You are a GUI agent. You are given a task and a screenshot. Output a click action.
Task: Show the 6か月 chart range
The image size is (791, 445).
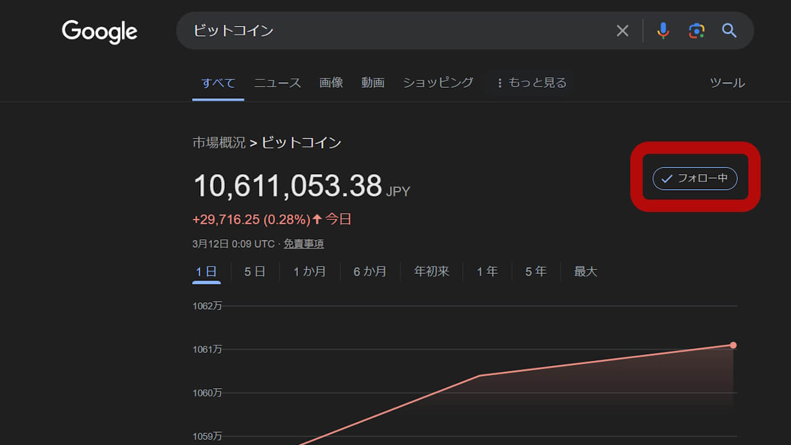point(370,271)
